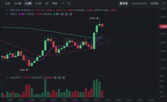The height and width of the screenshot is (102, 167).
Task: Collapse the OHLC info row chevron
Action: tap(7, 10)
